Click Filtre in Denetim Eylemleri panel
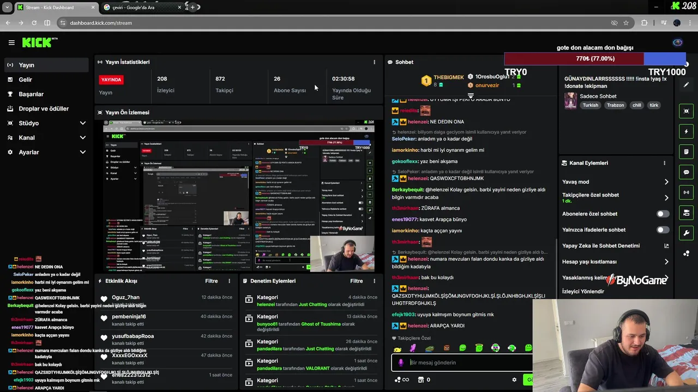Viewport: 698px width, 392px height. (357, 281)
